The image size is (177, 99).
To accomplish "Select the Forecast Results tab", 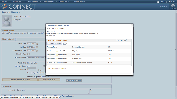I will pos(54,43).
